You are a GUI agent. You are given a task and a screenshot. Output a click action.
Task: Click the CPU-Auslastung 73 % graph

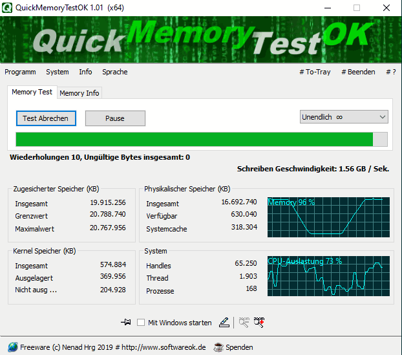point(328,276)
